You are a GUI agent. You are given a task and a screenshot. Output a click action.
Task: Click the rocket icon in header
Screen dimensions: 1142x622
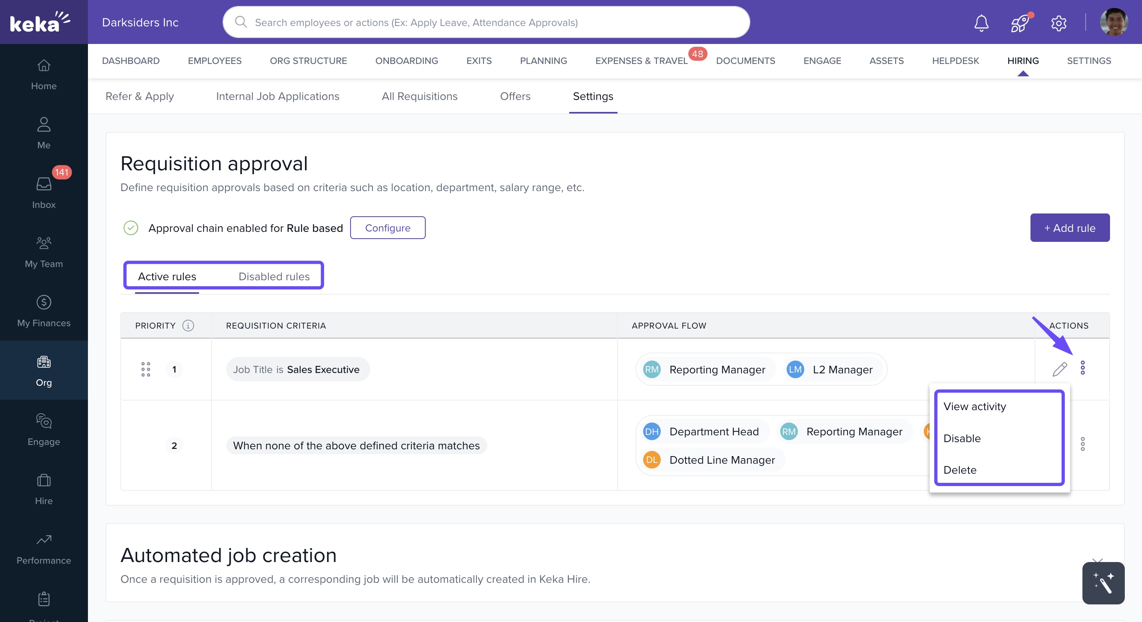(x=1019, y=23)
